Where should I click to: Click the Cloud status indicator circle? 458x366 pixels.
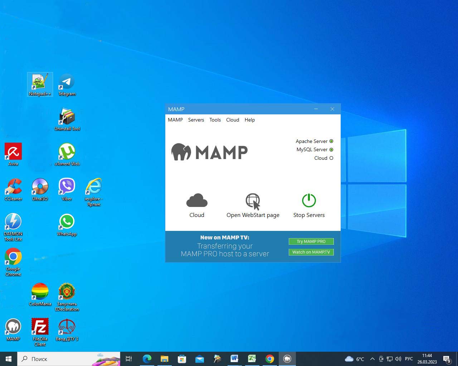coord(331,158)
